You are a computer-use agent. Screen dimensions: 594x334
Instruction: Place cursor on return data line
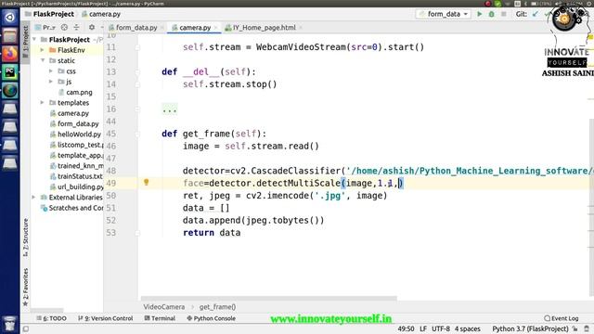coord(212,233)
